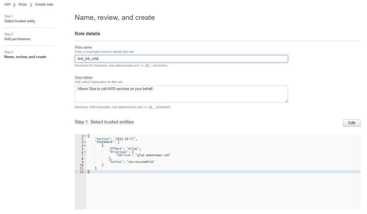This screenshot has width=367, height=214.
Task: Click Step 1: Select trusted entities heading
Action: tap(104, 122)
